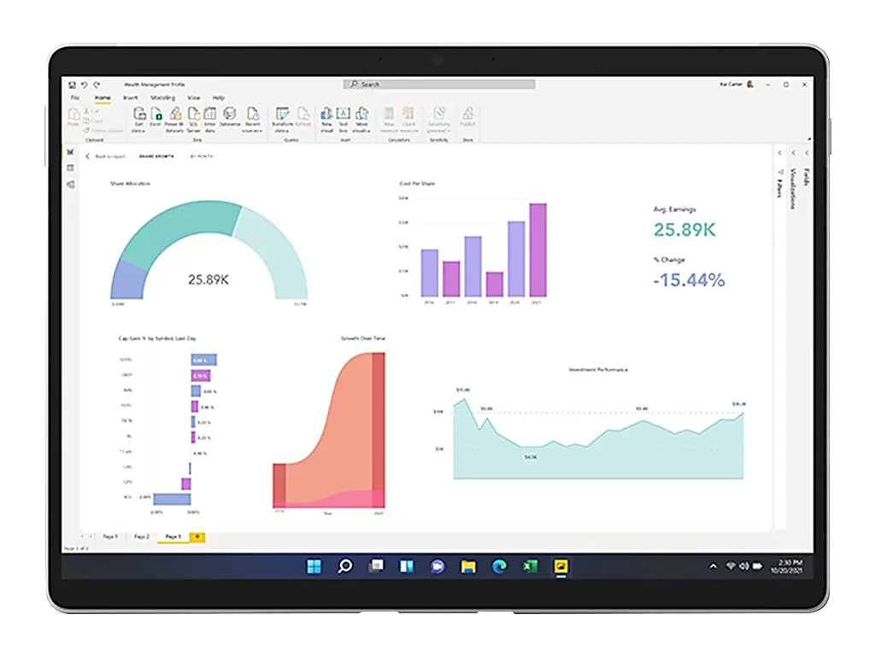Open Recent sources dropdown
Screen dimensions: 875x656
[253, 117]
